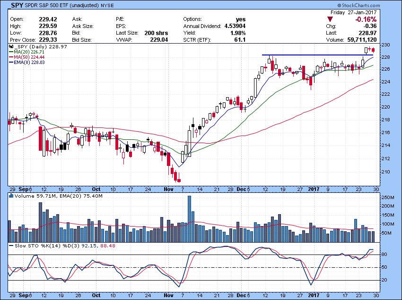Click the blue horizontal resistance line near 228
The height and width of the screenshot is (300, 402).
click(x=317, y=55)
